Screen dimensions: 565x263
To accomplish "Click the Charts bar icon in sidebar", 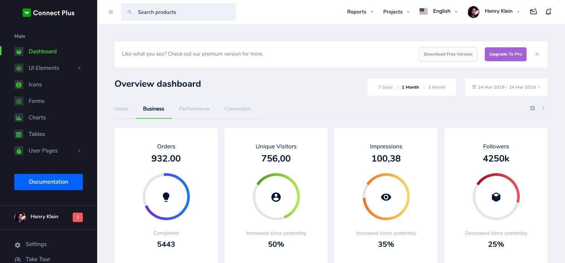I will [19, 118].
